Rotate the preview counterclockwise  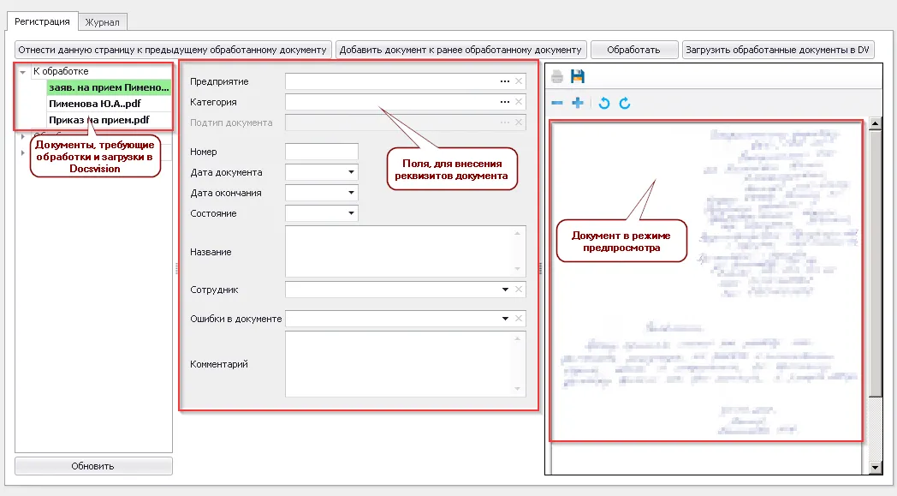[x=604, y=103]
